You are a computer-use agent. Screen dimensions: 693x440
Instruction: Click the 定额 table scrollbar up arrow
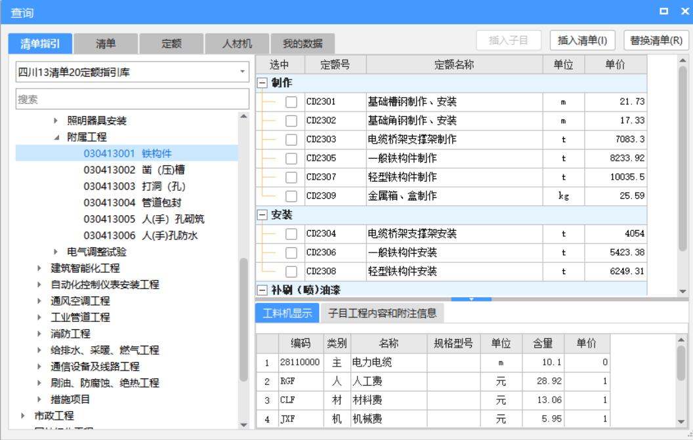coord(683,60)
